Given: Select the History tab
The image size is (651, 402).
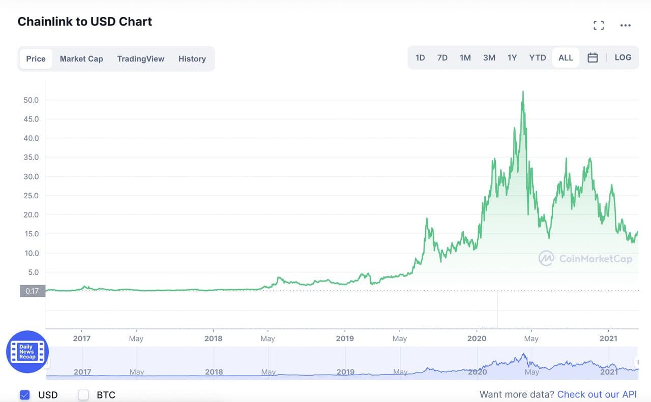Looking at the screenshot, I should pyautogui.click(x=192, y=59).
